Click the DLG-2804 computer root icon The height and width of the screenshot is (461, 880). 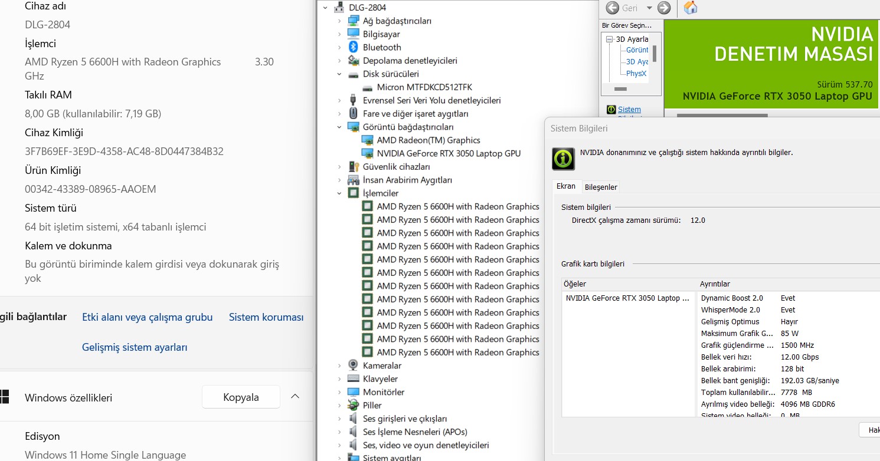339,8
